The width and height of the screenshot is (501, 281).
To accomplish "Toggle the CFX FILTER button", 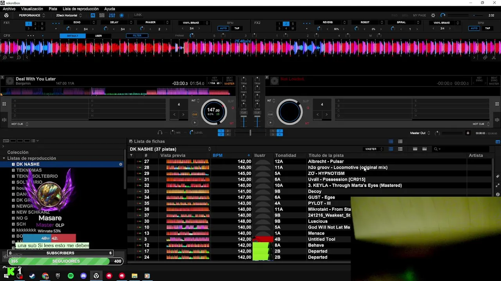I will point(137,36).
